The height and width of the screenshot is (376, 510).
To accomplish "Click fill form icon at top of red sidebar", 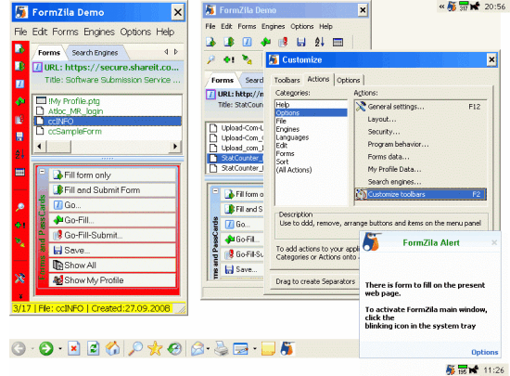I will pyautogui.click(x=19, y=49).
